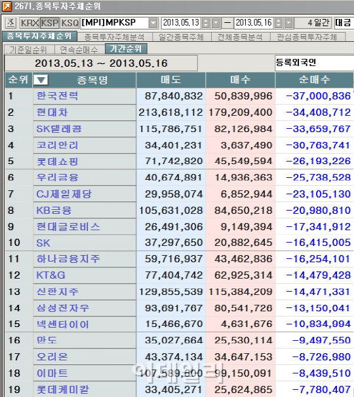Image resolution: width=354 pixels, height=397 pixels.
Task: Sort by the 매수 column header
Action: coord(241,80)
